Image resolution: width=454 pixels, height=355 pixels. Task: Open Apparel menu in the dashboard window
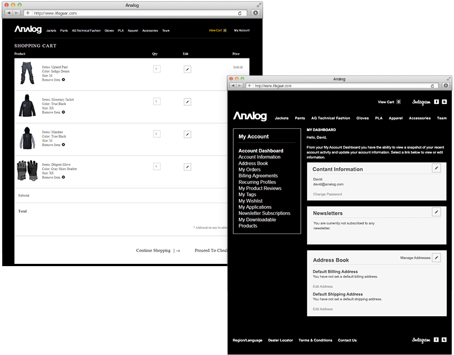click(x=396, y=118)
